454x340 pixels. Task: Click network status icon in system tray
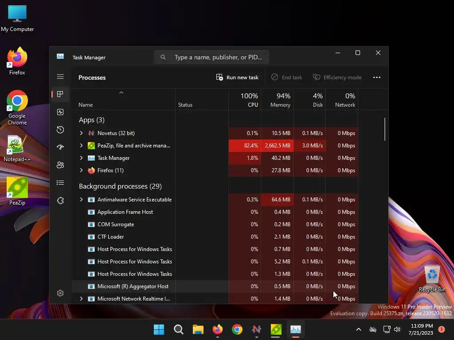[x=387, y=329]
